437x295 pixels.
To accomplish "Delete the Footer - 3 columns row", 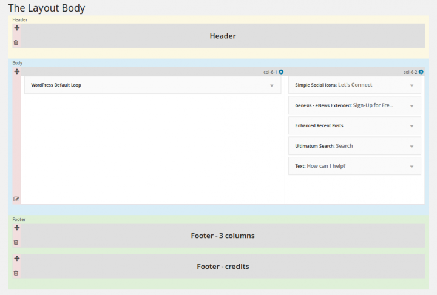I will tap(16, 242).
